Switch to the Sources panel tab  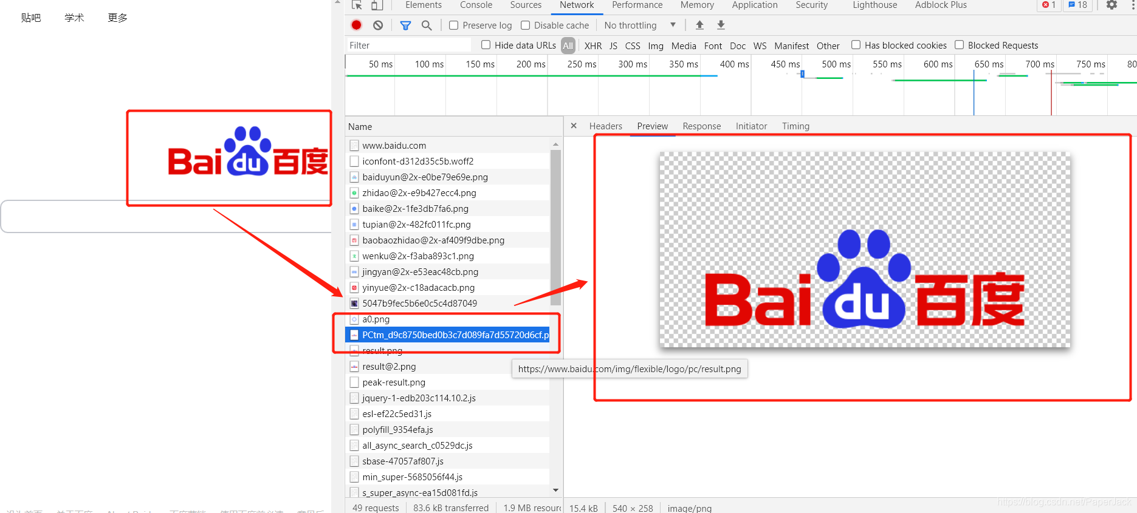click(526, 5)
